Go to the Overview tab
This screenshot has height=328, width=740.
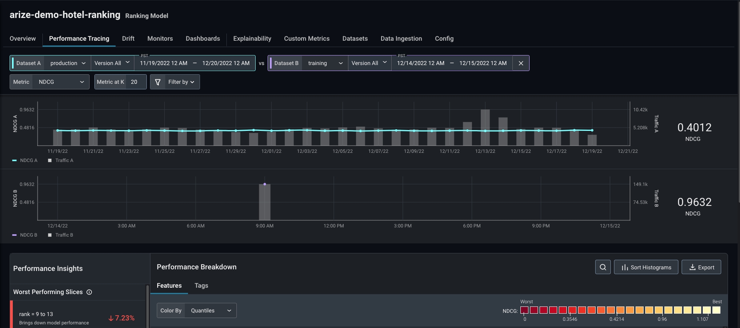(x=22, y=39)
